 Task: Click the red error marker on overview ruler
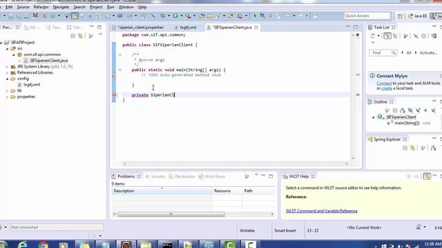pyautogui.click(x=358, y=95)
